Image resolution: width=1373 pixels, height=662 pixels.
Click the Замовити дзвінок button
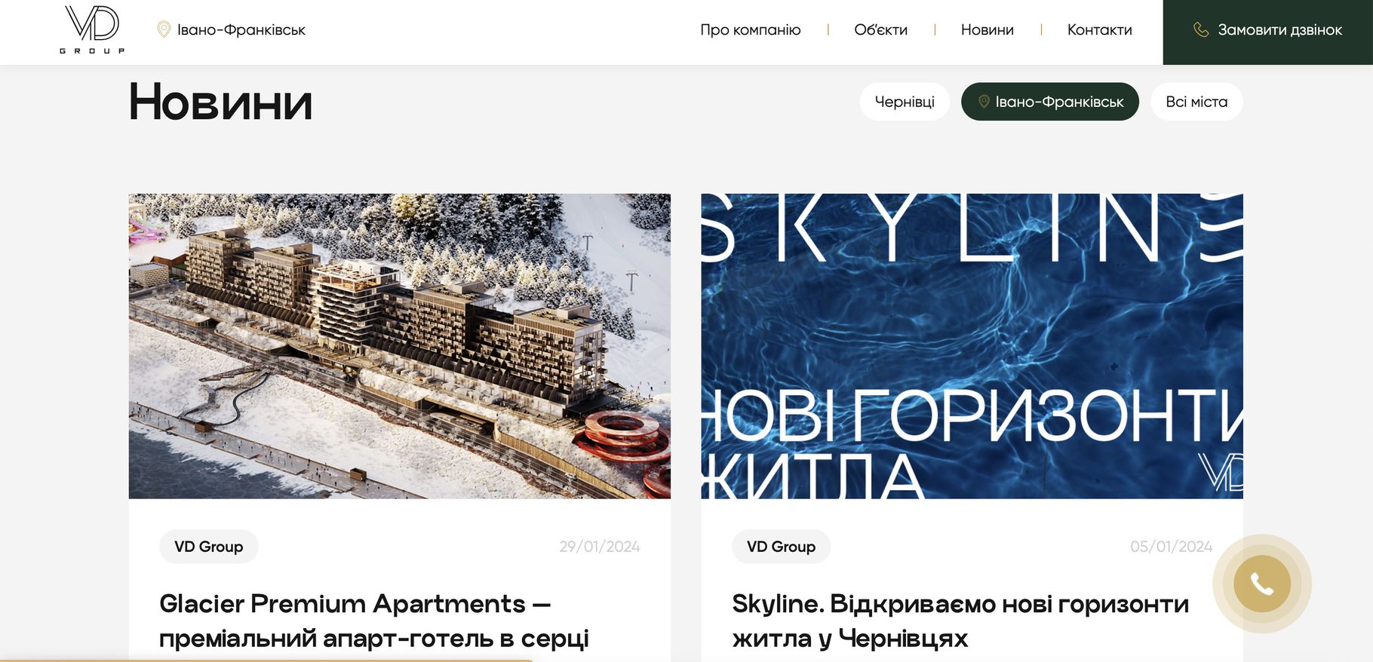1268,32
